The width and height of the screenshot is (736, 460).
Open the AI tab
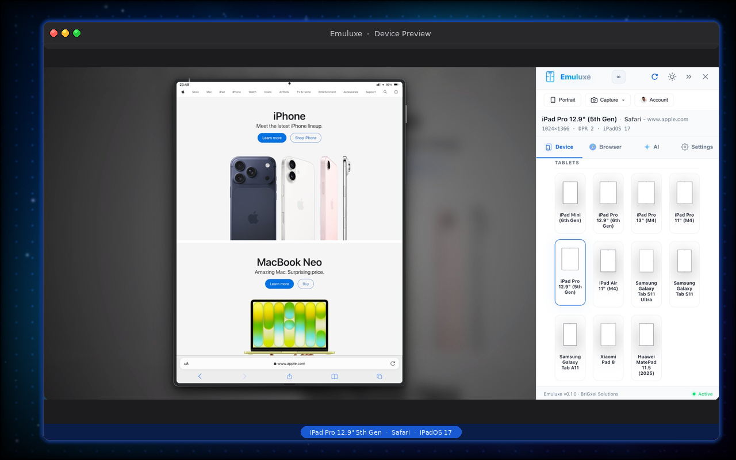pos(651,147)
